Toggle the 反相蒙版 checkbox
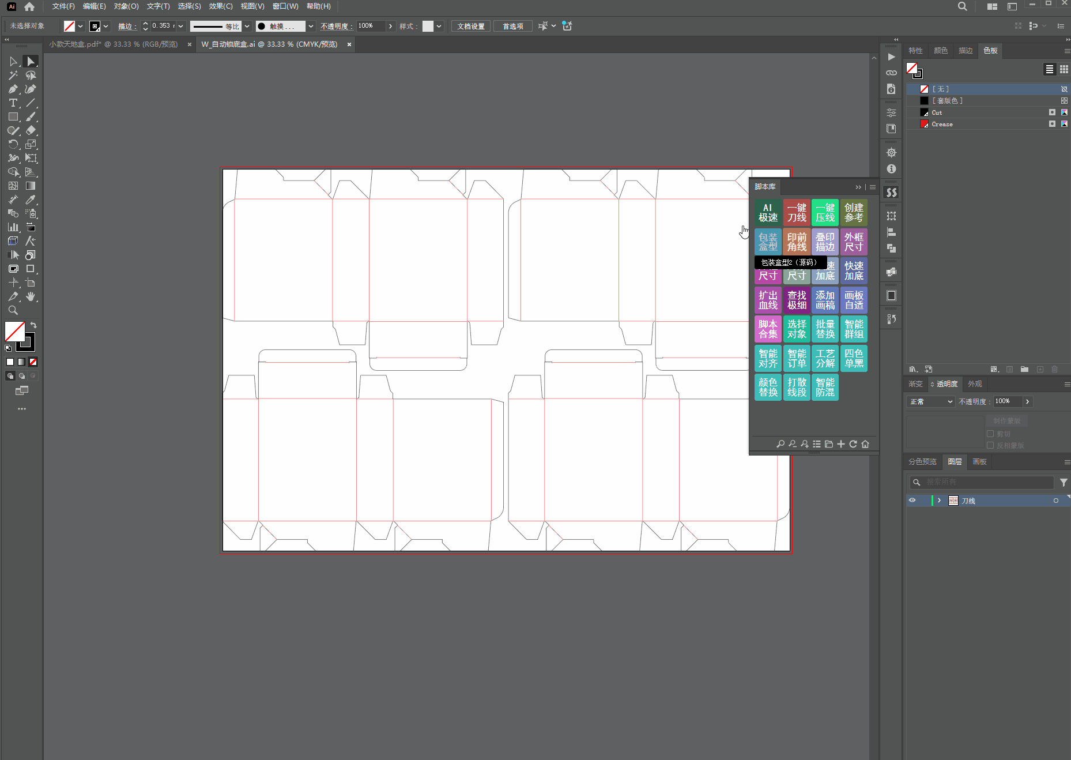1071x760 pixels. [x=990, y=445]
